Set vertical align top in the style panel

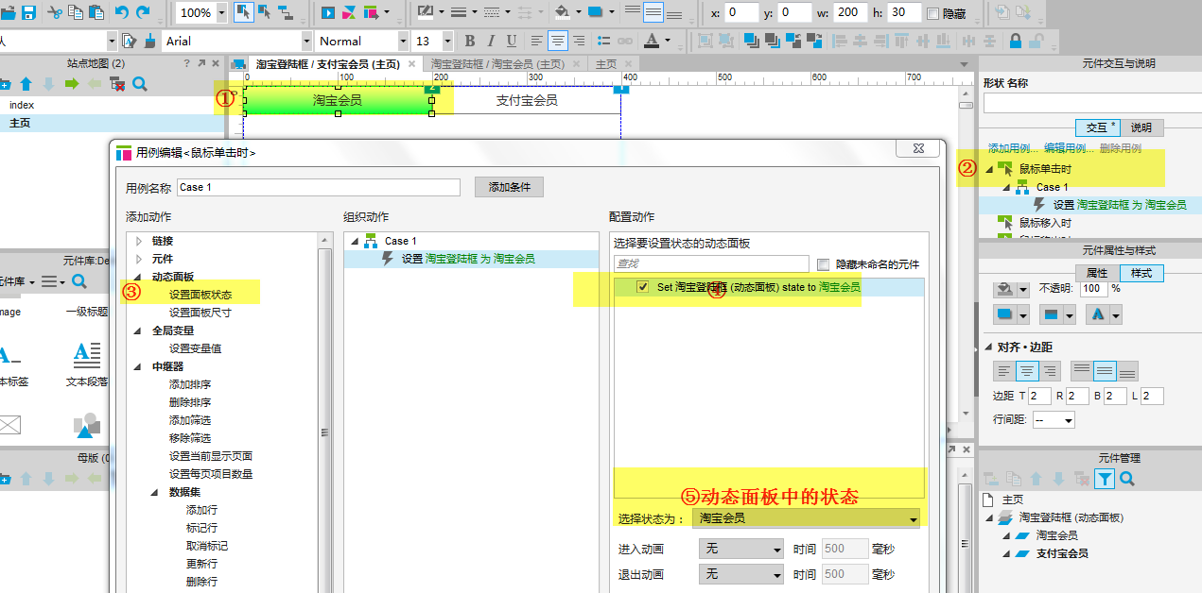point(1082,371)
